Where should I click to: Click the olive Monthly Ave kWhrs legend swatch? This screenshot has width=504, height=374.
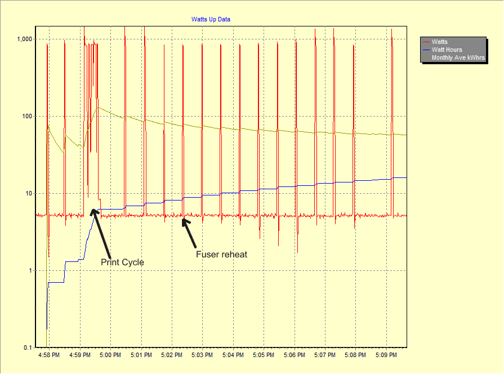pos(426,58)
